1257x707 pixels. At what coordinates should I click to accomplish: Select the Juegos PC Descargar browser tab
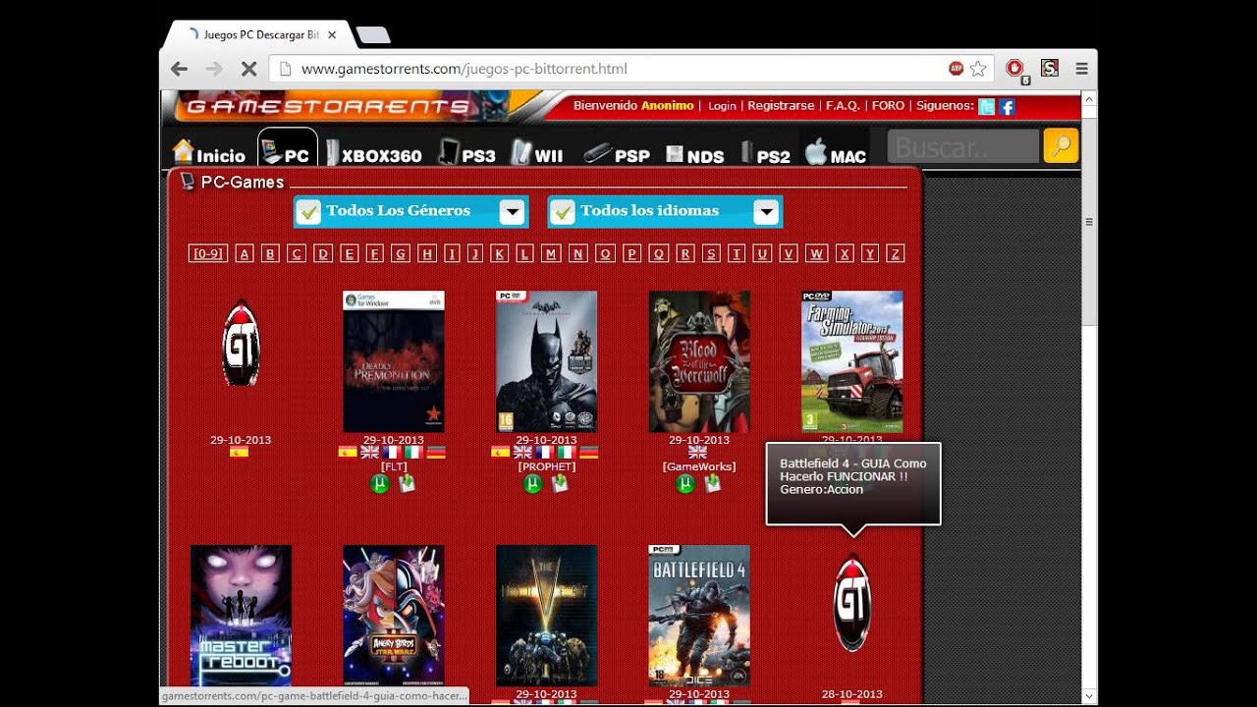click(x=260, y=34)
